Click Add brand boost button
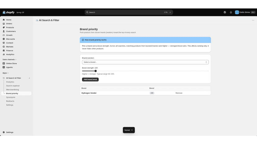Screen dimensions: 257x144 [x=90, y=79]
